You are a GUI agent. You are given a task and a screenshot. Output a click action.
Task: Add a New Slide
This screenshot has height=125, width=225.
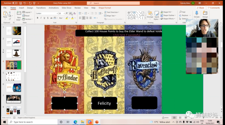(19, 16)
